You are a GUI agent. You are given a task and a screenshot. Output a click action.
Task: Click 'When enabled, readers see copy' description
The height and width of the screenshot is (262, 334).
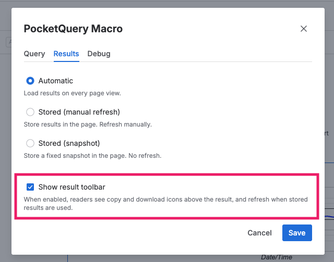(x=166, y=204)
